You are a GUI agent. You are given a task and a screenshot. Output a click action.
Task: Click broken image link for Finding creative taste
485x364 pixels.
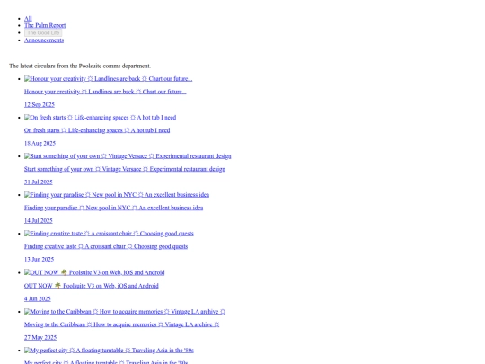click(109, 234)
